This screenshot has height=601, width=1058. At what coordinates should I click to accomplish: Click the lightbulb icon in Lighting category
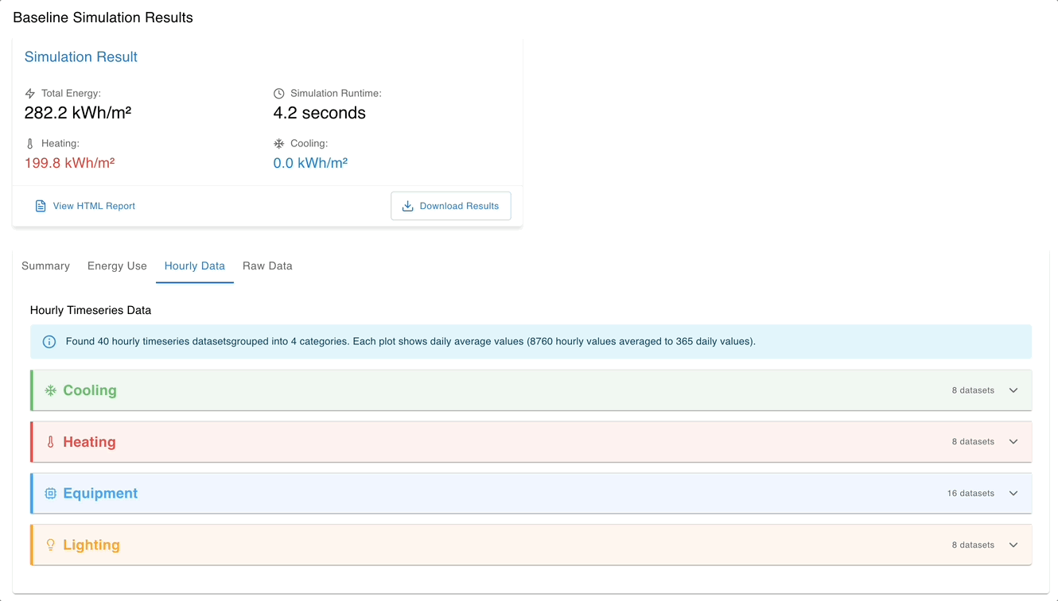click(x=50, y=545)
